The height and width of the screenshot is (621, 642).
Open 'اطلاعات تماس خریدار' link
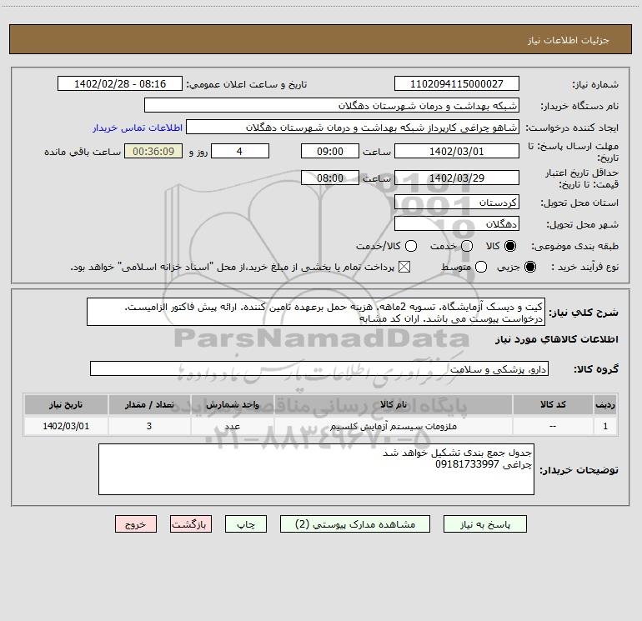pyautogui.click(x=138, y=128)
